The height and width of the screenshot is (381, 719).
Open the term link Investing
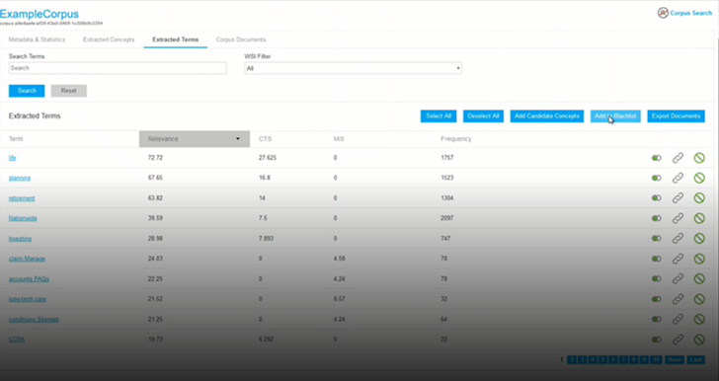coord(20,239)
